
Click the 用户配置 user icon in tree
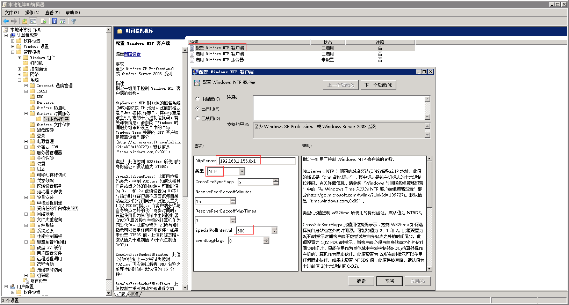click(13, 287)
